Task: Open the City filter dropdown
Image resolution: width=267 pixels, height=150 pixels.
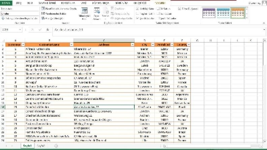Action: point(153,45)
